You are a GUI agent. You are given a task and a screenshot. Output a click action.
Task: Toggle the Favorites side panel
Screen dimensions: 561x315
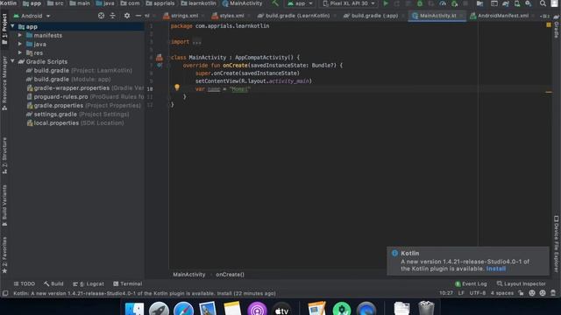tap(4, 255)
